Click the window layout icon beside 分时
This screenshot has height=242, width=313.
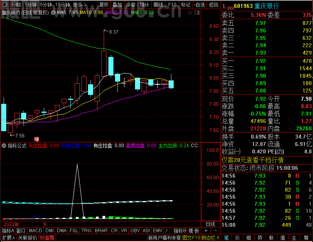5,4
